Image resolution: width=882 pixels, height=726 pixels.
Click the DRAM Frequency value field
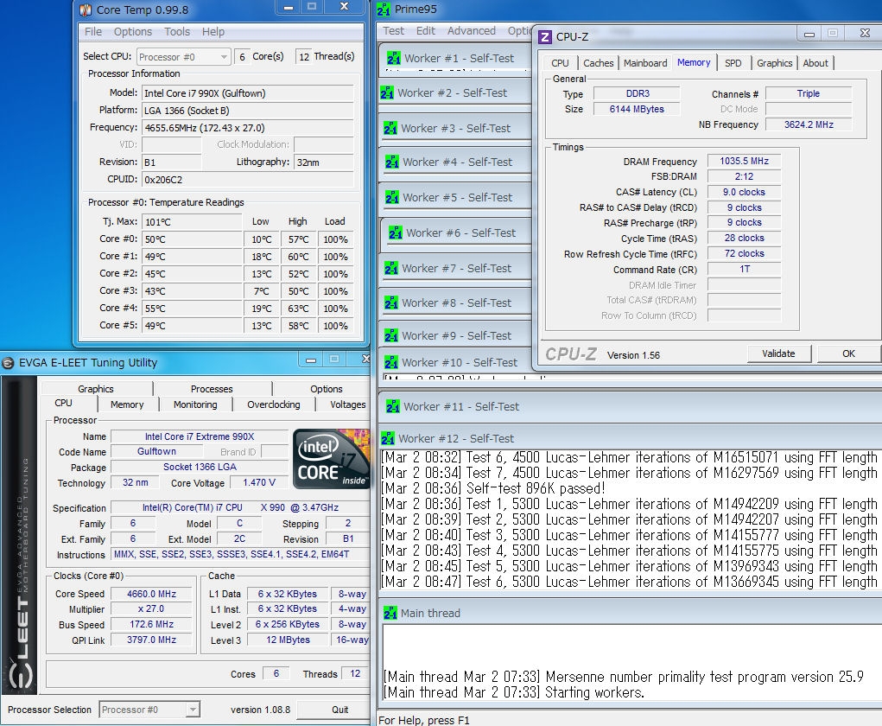(x=744, y=162)
